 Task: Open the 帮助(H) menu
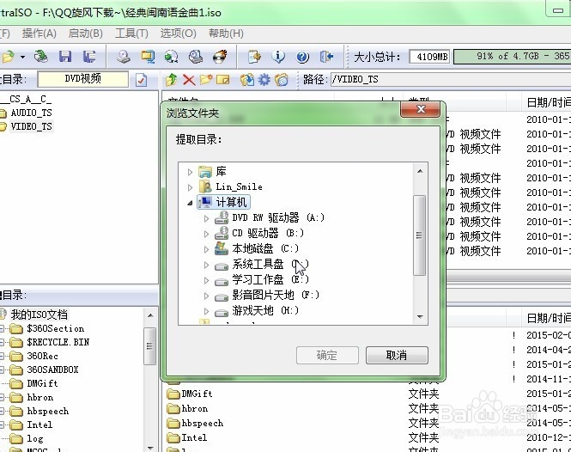(x=226, y=34)
